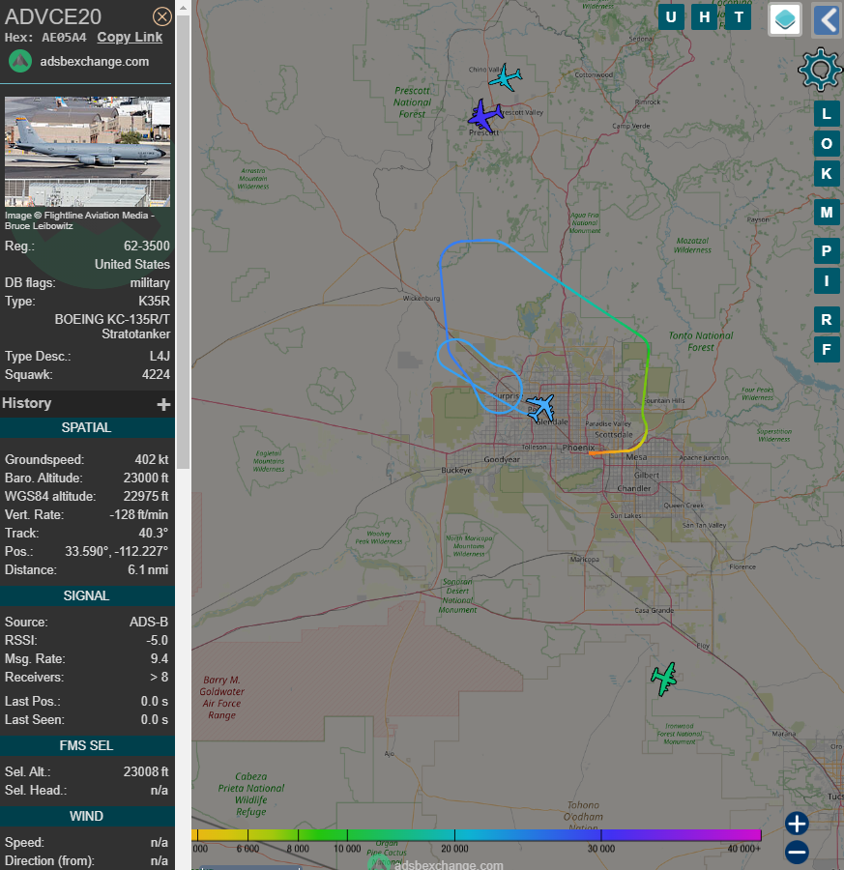The height and width of the screenshot is (870, 844).
Task: View the KC-135 aircraft photo
Action: click(88, 151)
